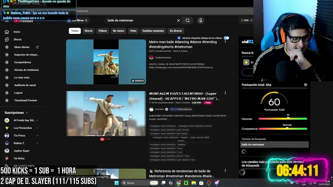Open Rubius Z subscription
This screenshot has height=187, width=333.
tap(22, 143)
